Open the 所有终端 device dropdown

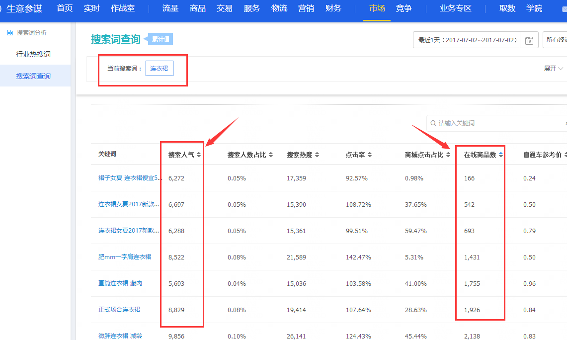(x=555, y=40)
